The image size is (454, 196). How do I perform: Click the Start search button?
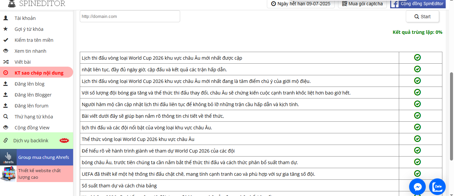pyautogui.click(x=422, y=17)
